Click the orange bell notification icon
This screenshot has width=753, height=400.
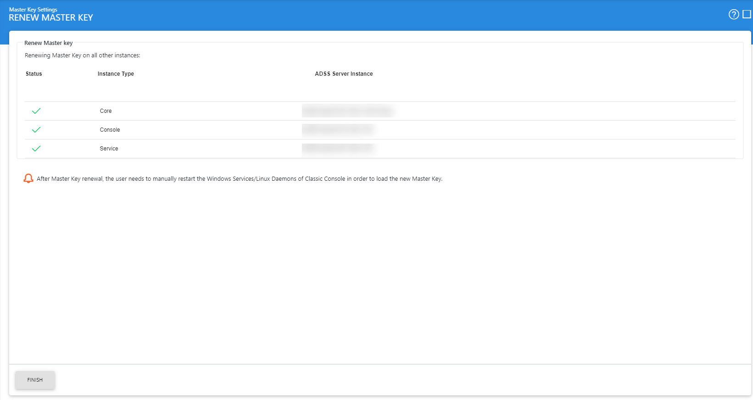tap(28, 178)
